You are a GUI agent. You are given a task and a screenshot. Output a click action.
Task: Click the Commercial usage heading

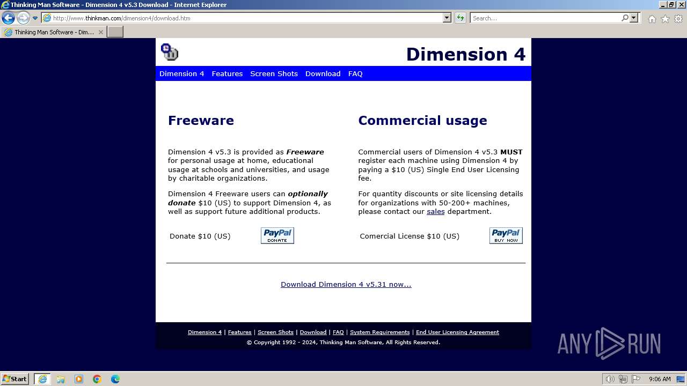[x=422, y=120]
